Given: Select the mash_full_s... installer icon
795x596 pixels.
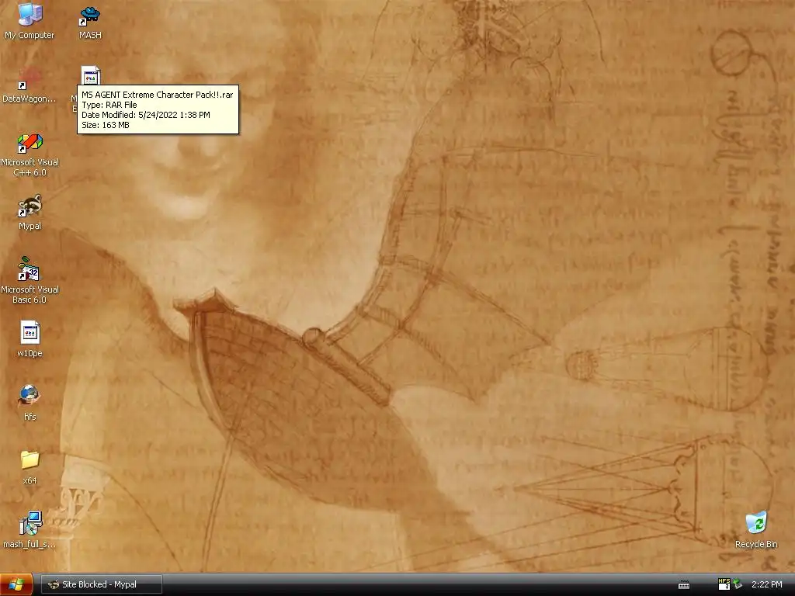Looking at the screenshot, I should [30, 530].
